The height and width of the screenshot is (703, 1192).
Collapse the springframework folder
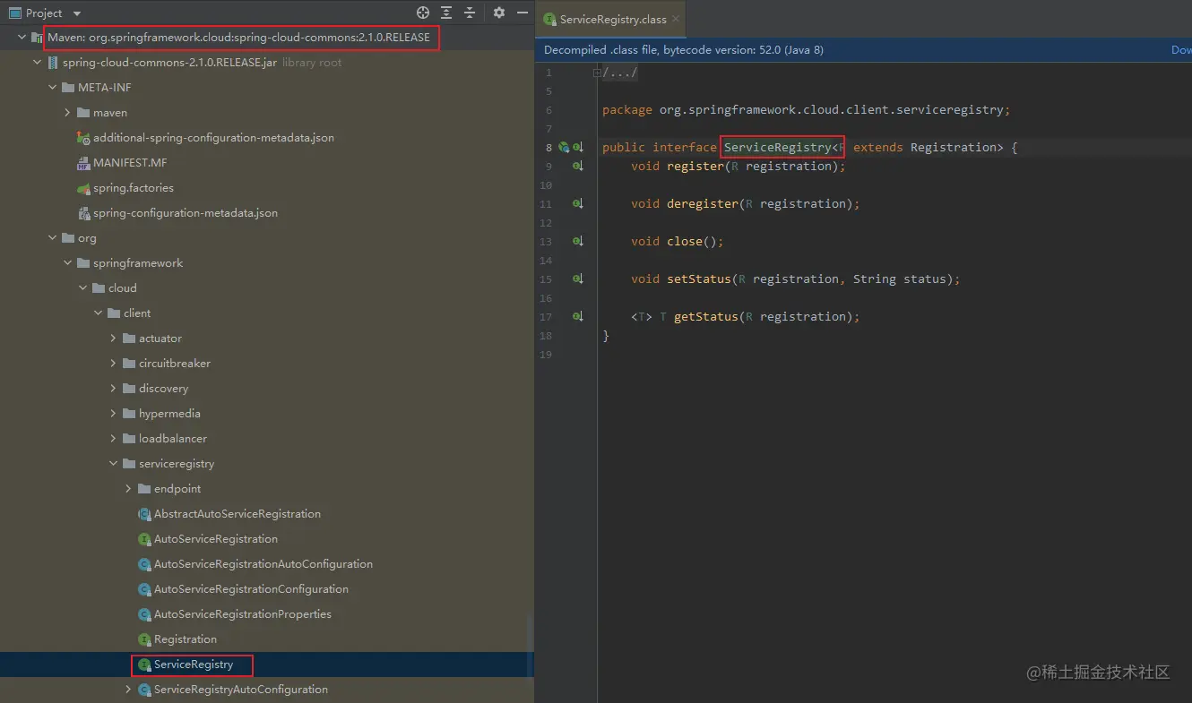(x=67, y=263)
